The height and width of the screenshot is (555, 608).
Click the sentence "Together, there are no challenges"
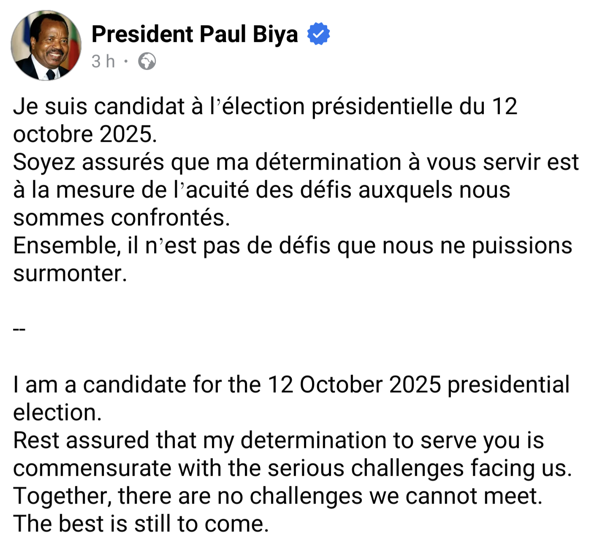(278, 496)
